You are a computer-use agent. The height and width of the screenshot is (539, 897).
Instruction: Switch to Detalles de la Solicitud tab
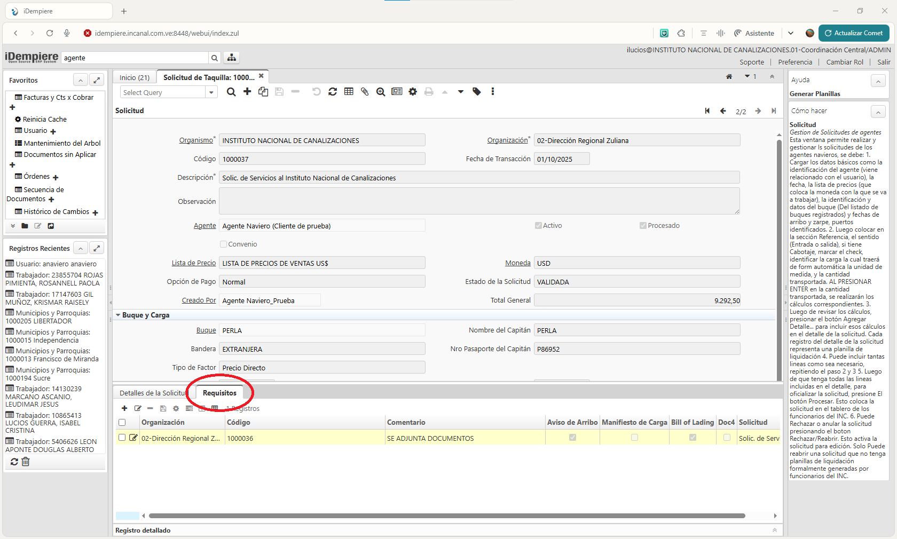click(x=152, y=393)
